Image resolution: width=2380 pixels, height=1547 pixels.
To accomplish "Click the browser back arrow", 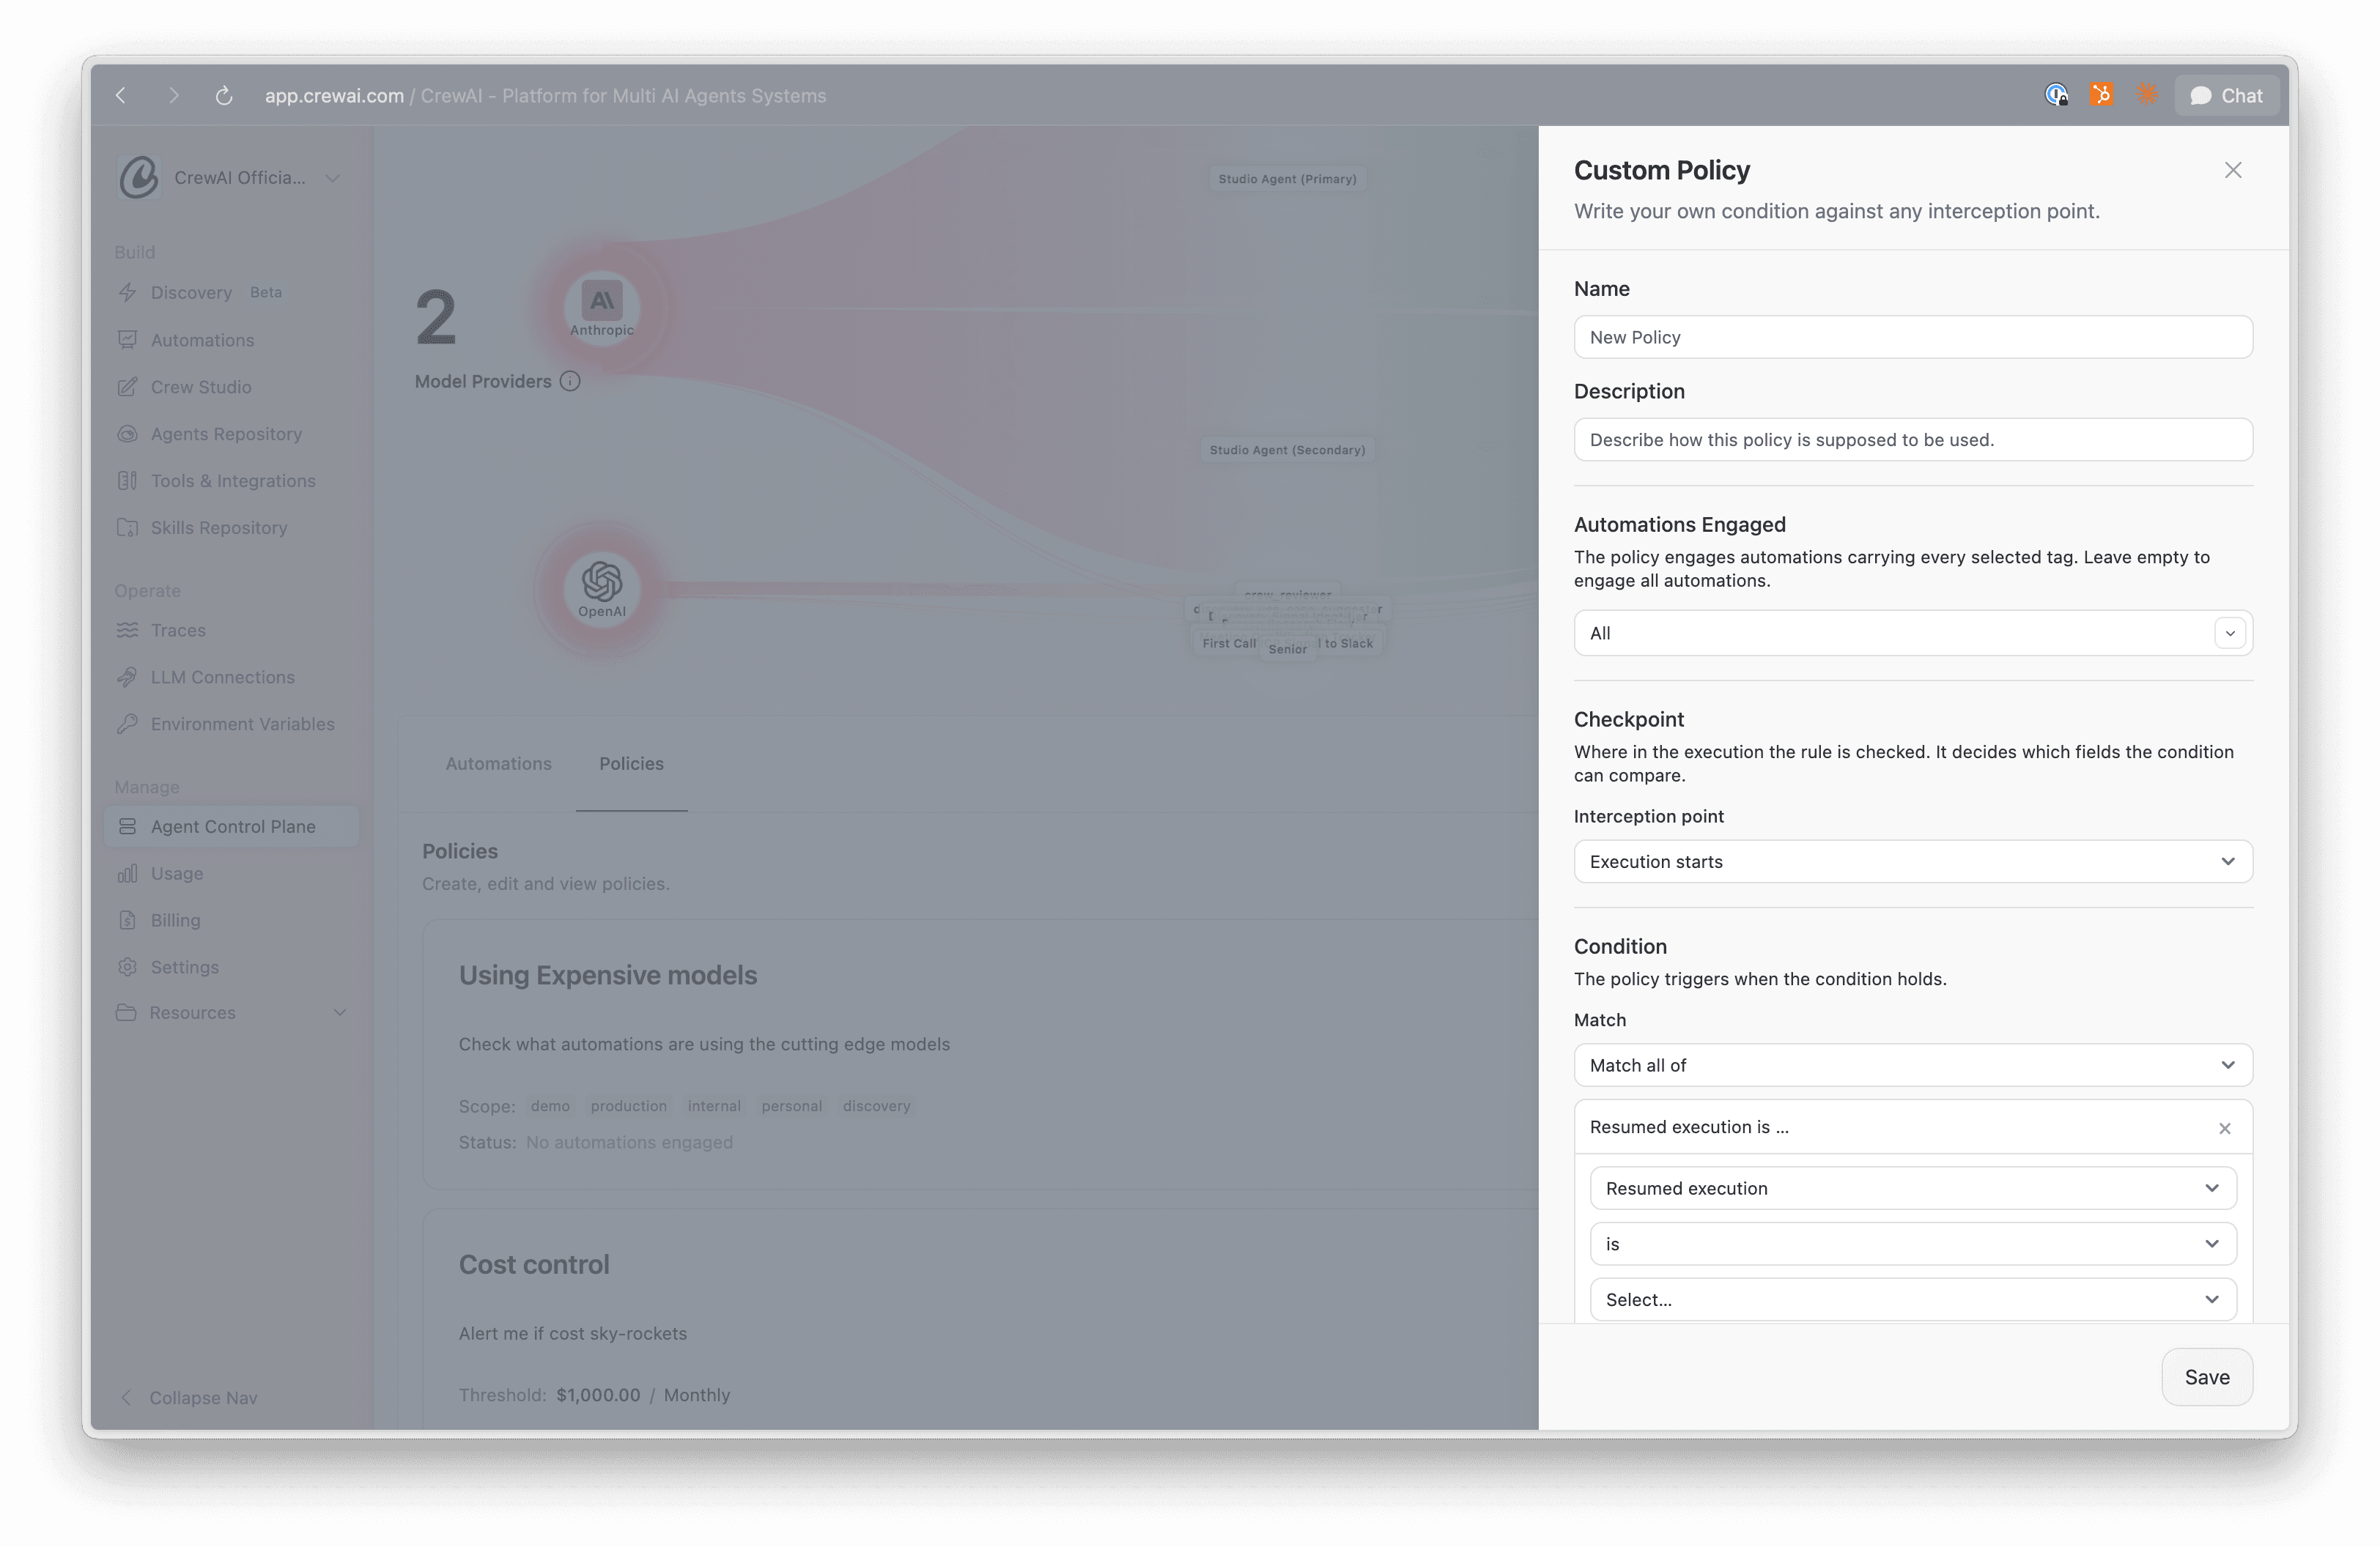I will click(x=121, y=95).
